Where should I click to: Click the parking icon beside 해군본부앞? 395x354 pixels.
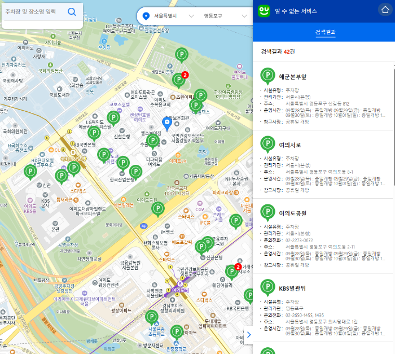[267, 76]
